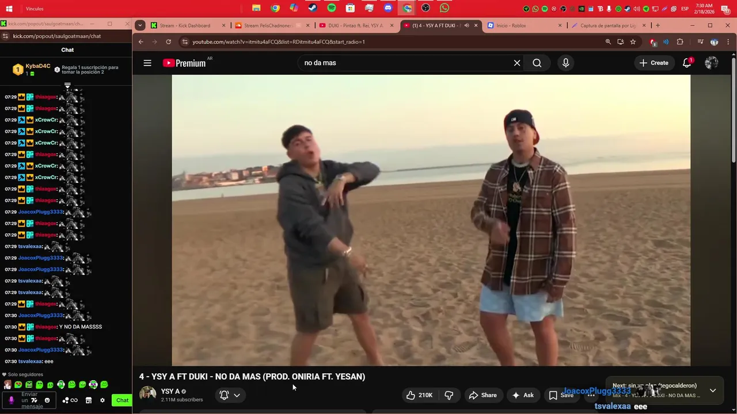737x414 pixels.
Task: Ask about the video with Ask button
Action: (523, 395)
